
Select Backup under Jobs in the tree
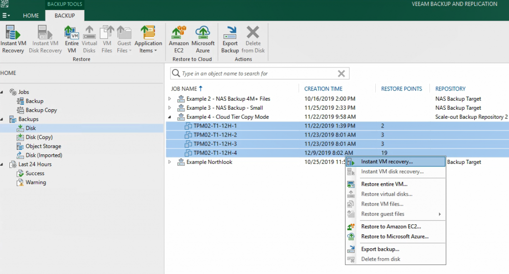point(34,101)
